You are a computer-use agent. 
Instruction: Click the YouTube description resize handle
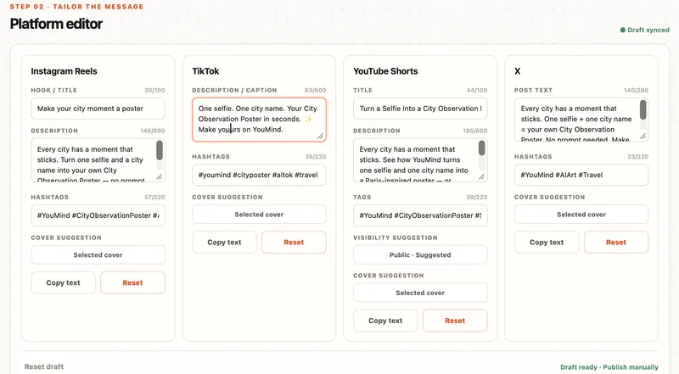point(481,176)
